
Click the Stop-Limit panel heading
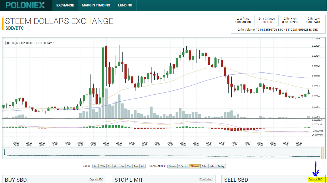[129, 180]
